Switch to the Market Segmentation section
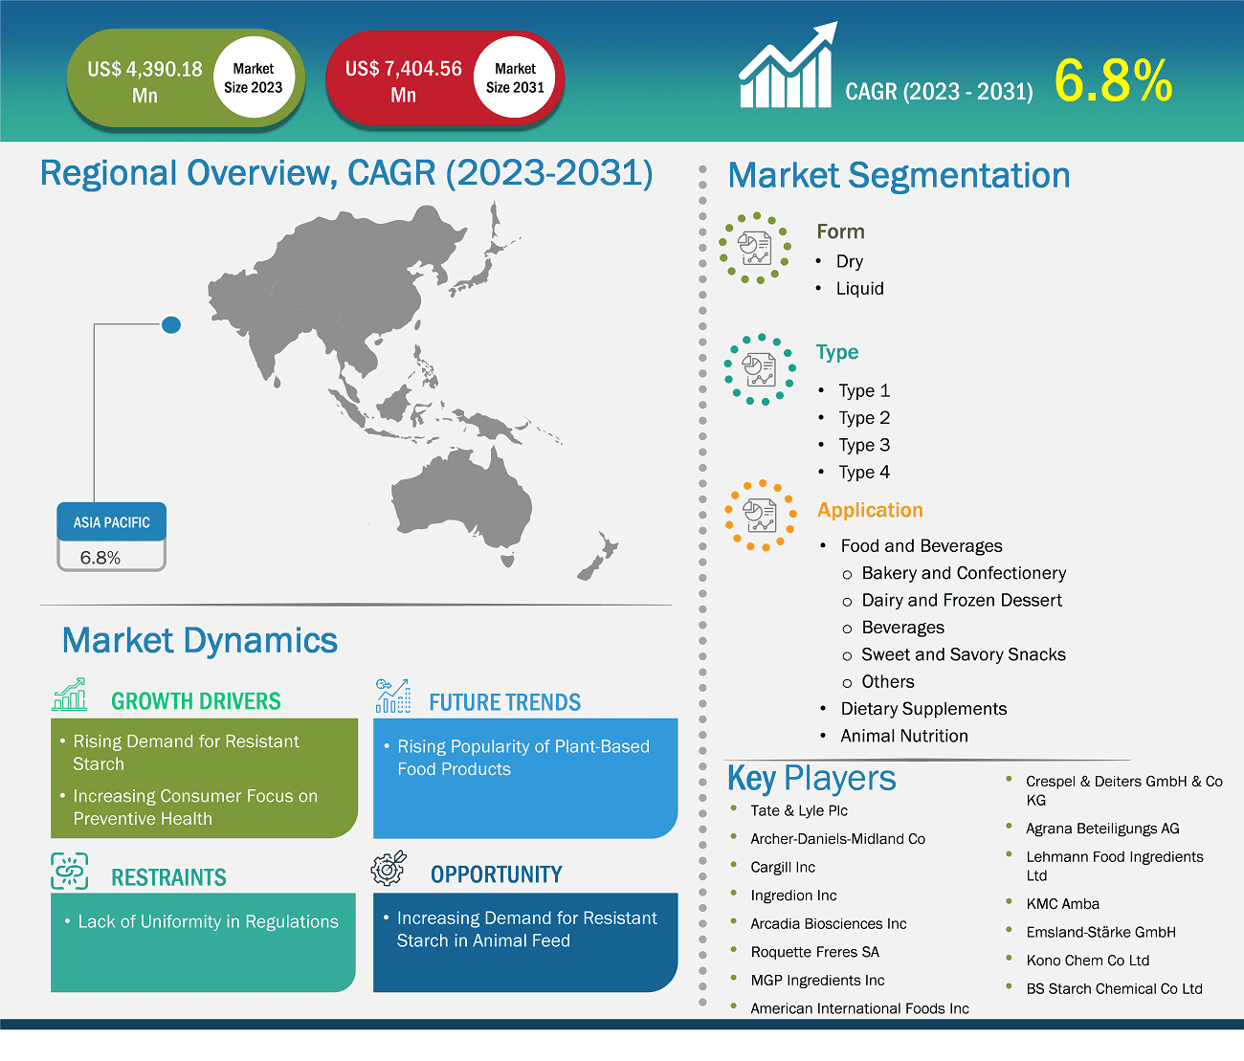The width and height of the screenshot is (1244, 1061). click(898, 175)
